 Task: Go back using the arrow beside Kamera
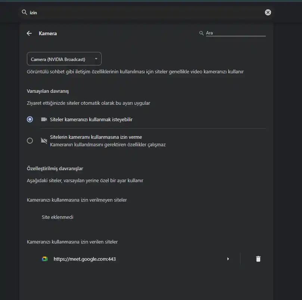click(29, 33)
